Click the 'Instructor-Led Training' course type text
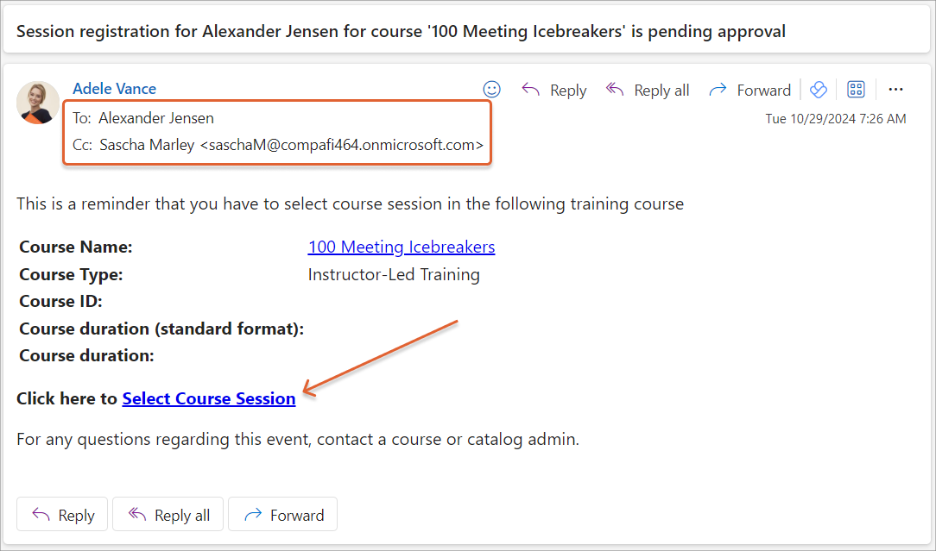This screenshot has height=551, width=936. click(x=394, y=275)
